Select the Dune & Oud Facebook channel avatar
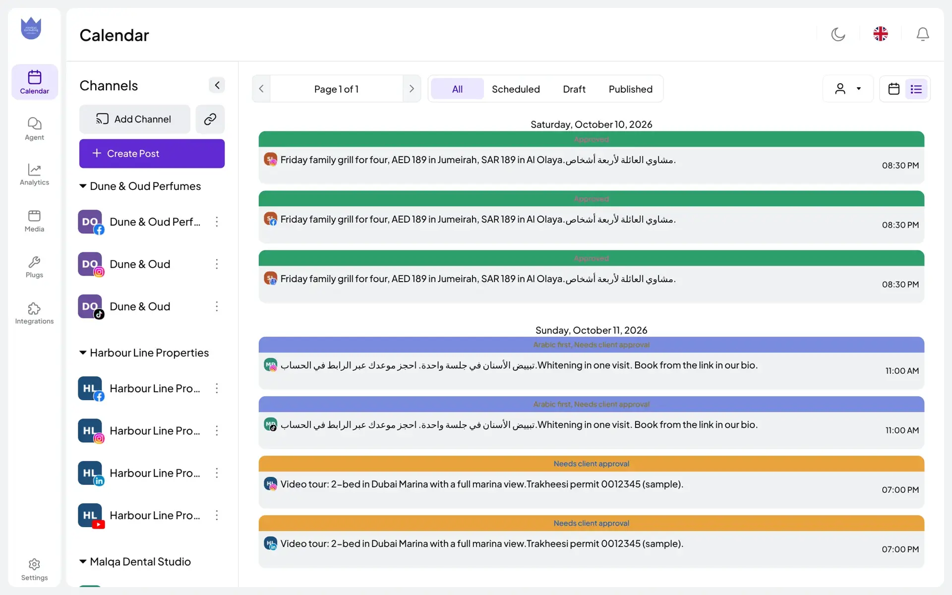Viewport: 952px width, 595px height. 90,222
